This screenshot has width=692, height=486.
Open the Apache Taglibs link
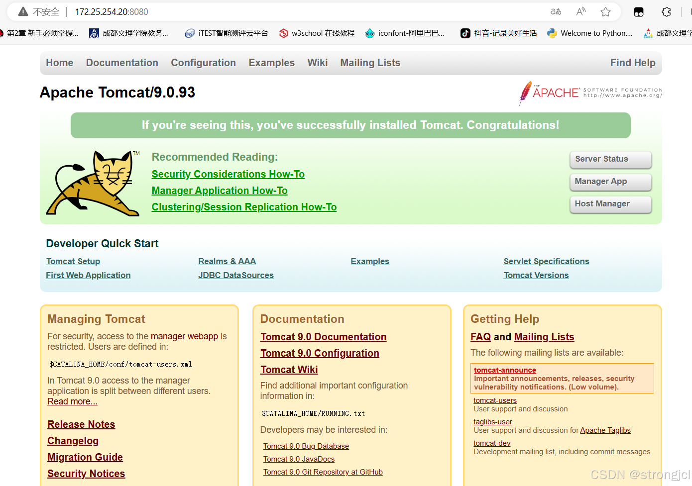click(x=605, y=430)
